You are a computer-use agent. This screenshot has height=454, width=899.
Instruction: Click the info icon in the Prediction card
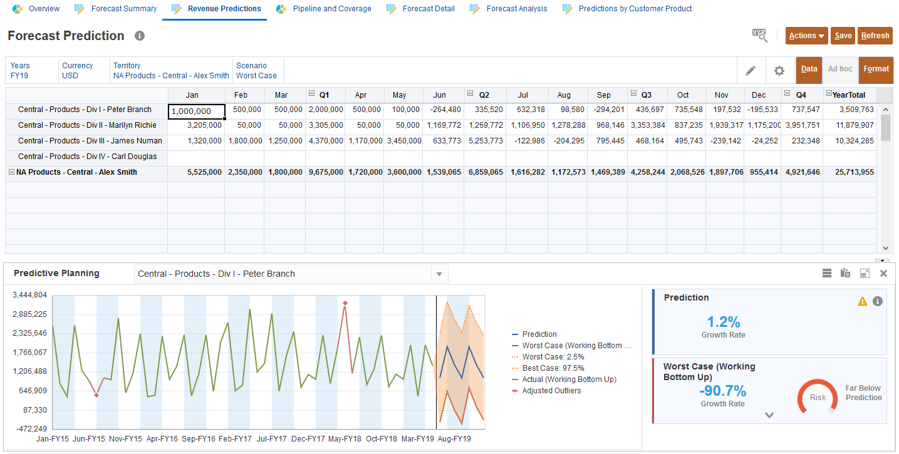coord(877,301)
